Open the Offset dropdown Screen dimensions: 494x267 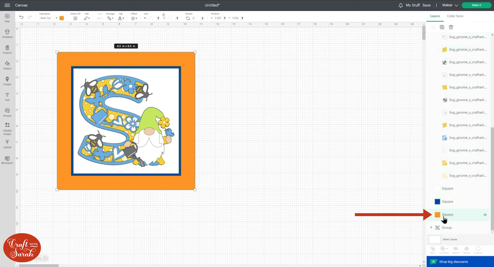[134, 18]
